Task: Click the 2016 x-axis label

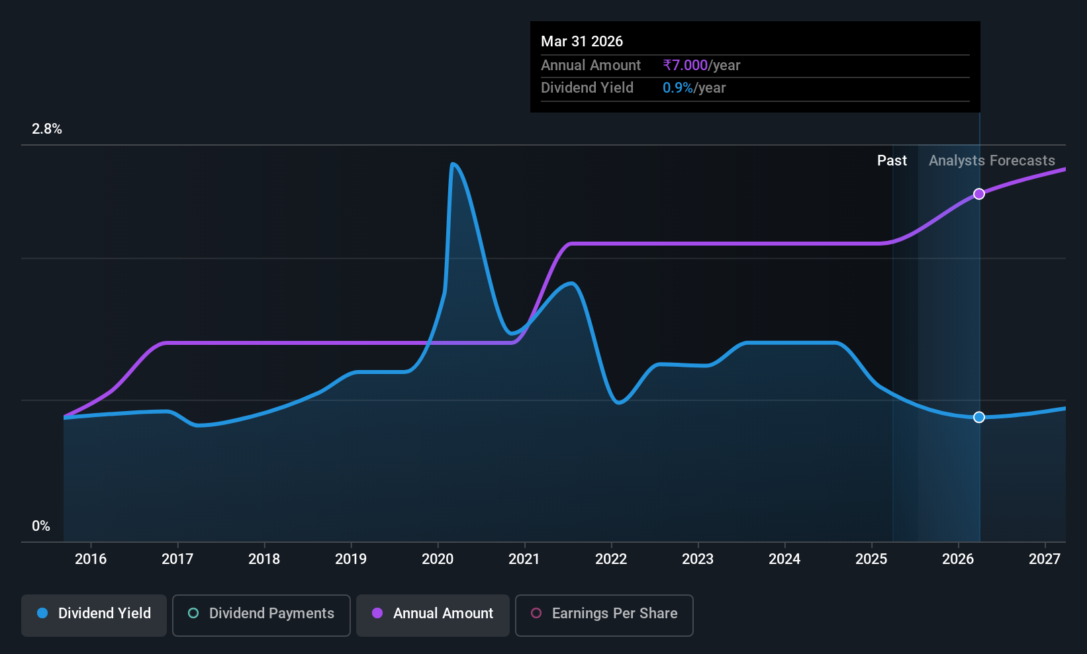Action: [x=91, y=559]
